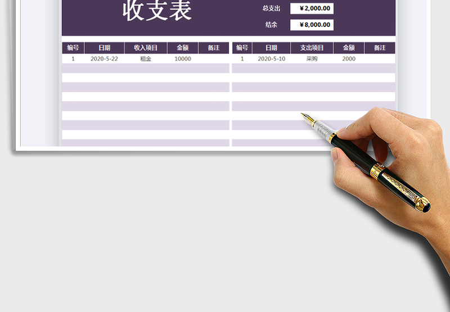Click the 10000 amount cell
This screenshot has width=450, height=312.
pyautogui.click(x=183, y=59)
